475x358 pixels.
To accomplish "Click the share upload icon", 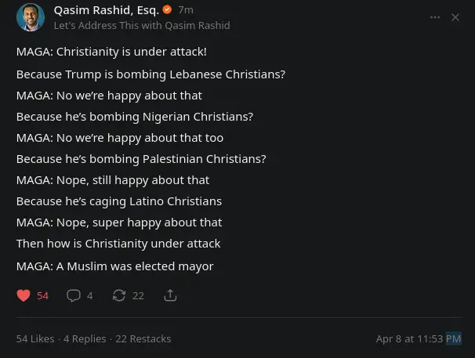I will click(170, 295).
